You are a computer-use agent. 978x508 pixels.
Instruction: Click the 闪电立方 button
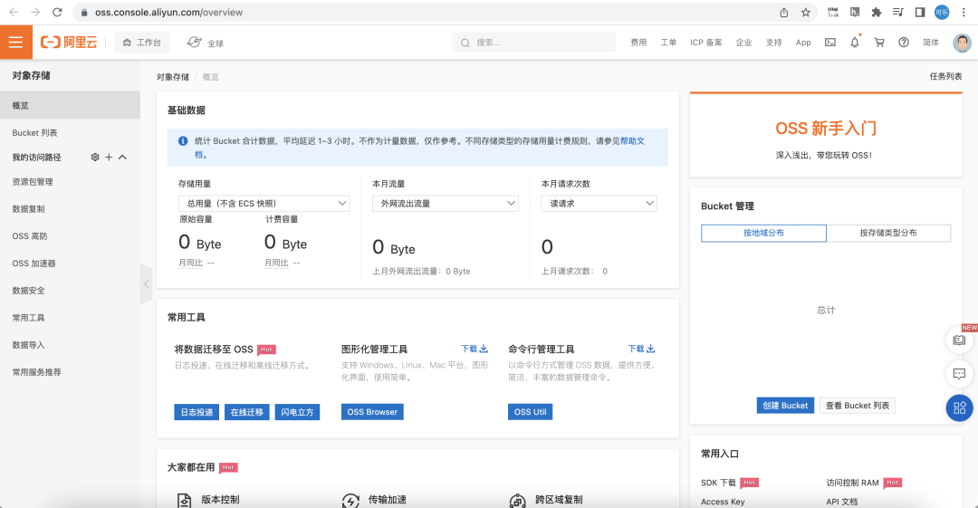[298, 412]
